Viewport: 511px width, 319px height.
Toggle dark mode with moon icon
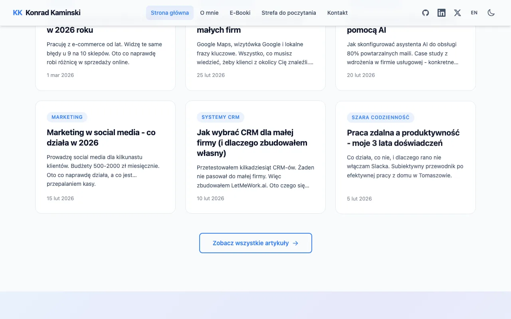491,13
